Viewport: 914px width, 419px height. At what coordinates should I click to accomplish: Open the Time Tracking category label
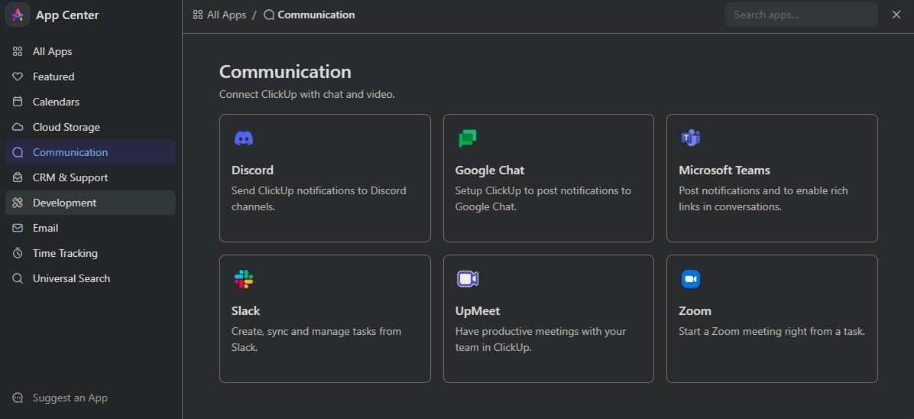point(65,253)
